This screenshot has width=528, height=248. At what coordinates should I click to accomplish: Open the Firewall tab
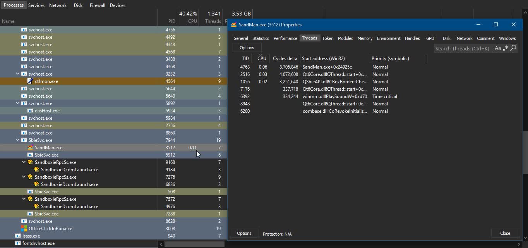pos(97,5)
